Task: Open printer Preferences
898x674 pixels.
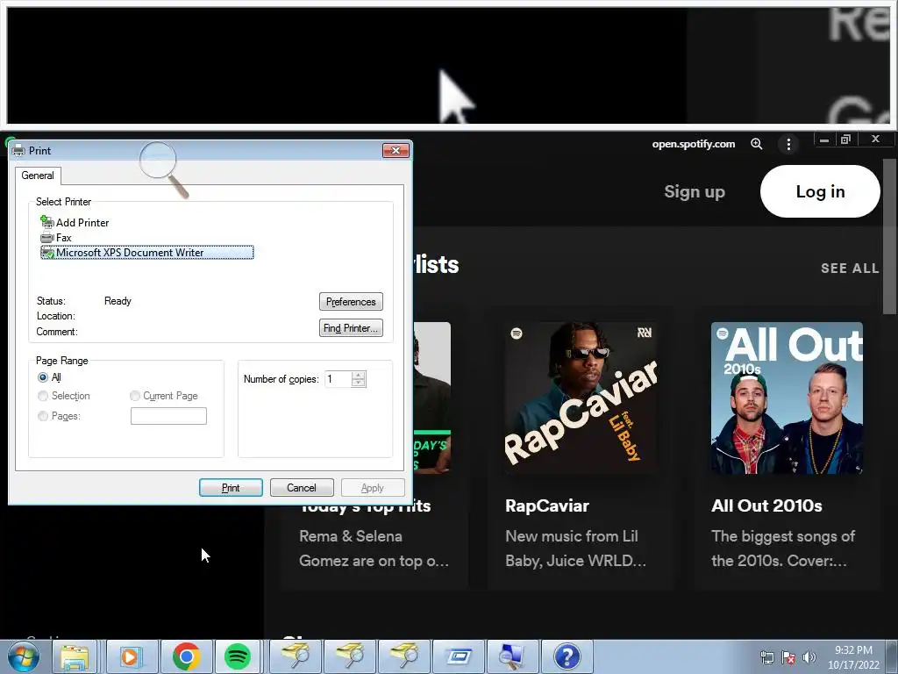Action: (351, 302)
